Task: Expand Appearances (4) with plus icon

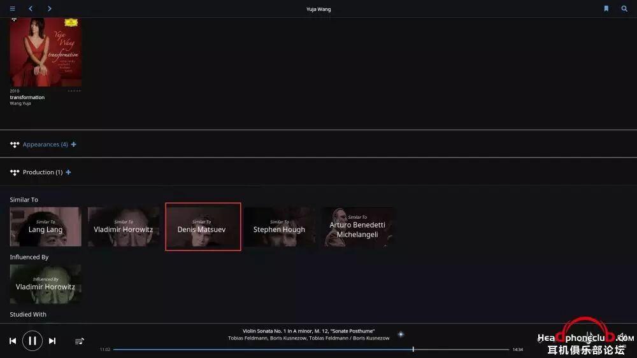Action: pyautogui.click(x=73, y=144)
